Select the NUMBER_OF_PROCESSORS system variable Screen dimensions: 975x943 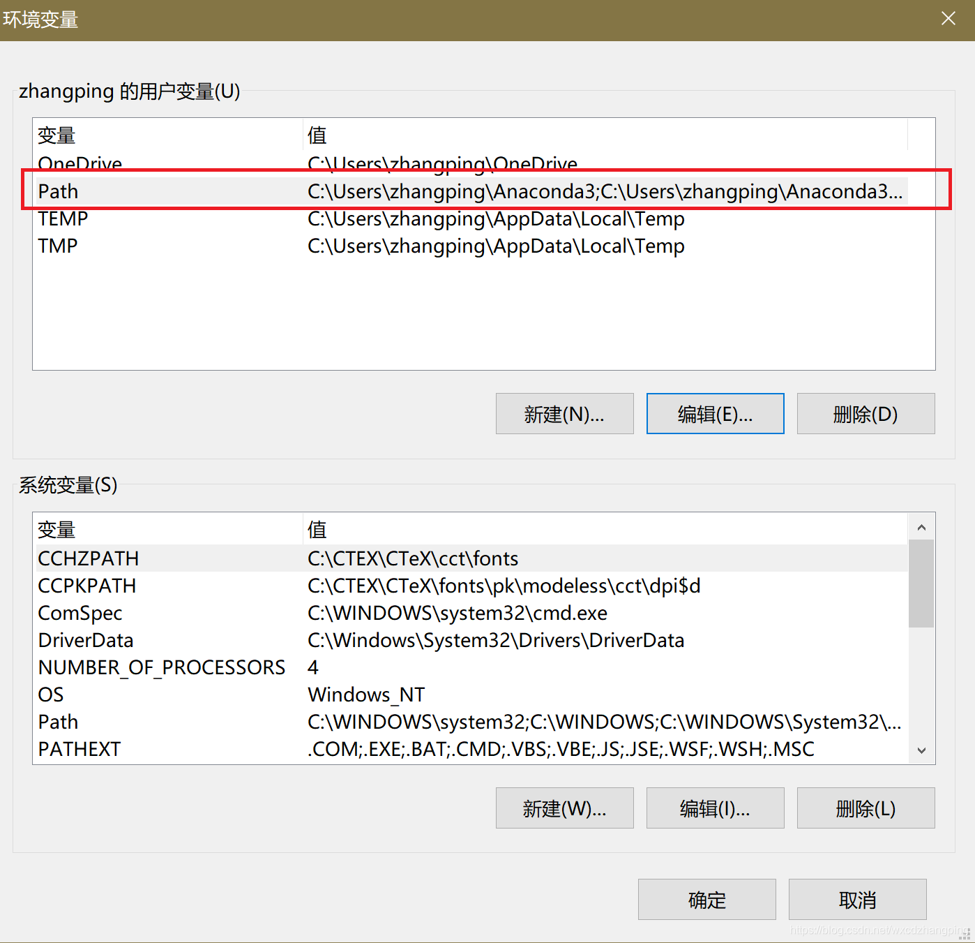pyautogui.click(x=471, y=667)
